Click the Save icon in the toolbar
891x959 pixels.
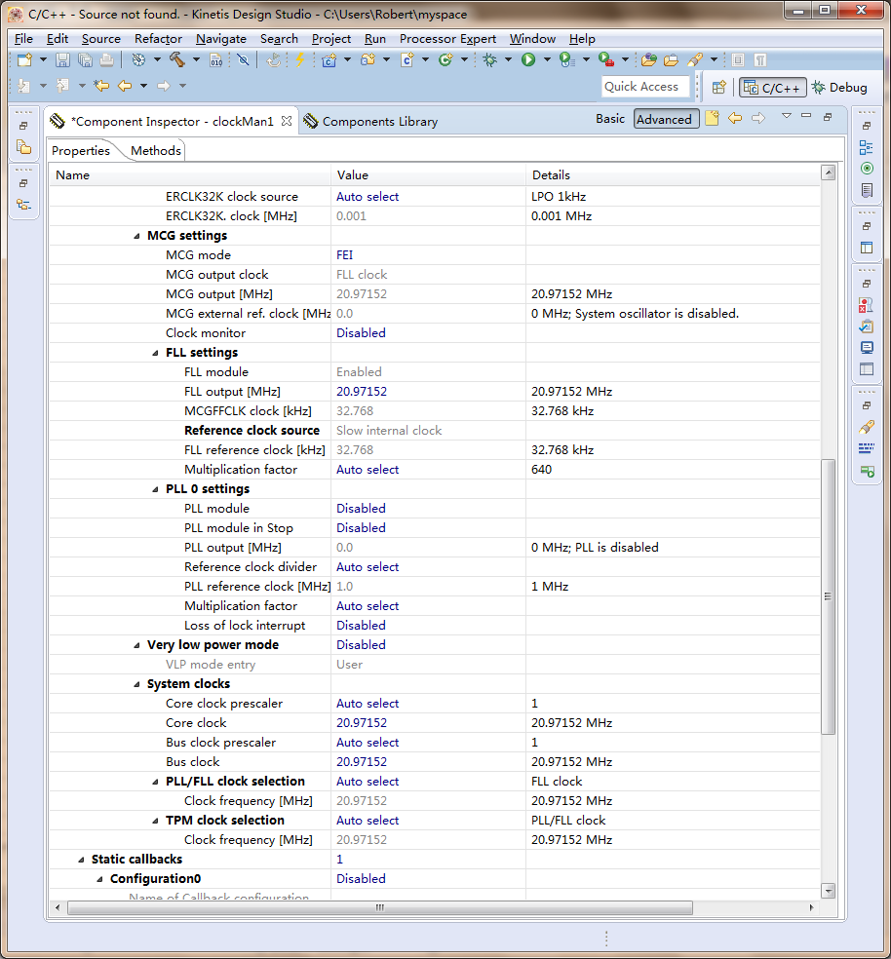tap(62, 60)
